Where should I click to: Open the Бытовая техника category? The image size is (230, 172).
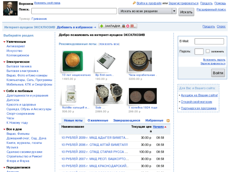[x=19, y=66]
